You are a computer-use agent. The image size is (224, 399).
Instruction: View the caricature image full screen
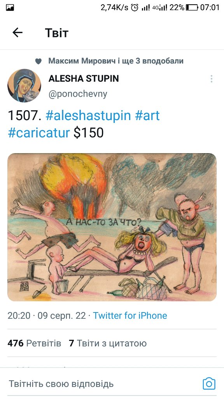coord(112,227)
